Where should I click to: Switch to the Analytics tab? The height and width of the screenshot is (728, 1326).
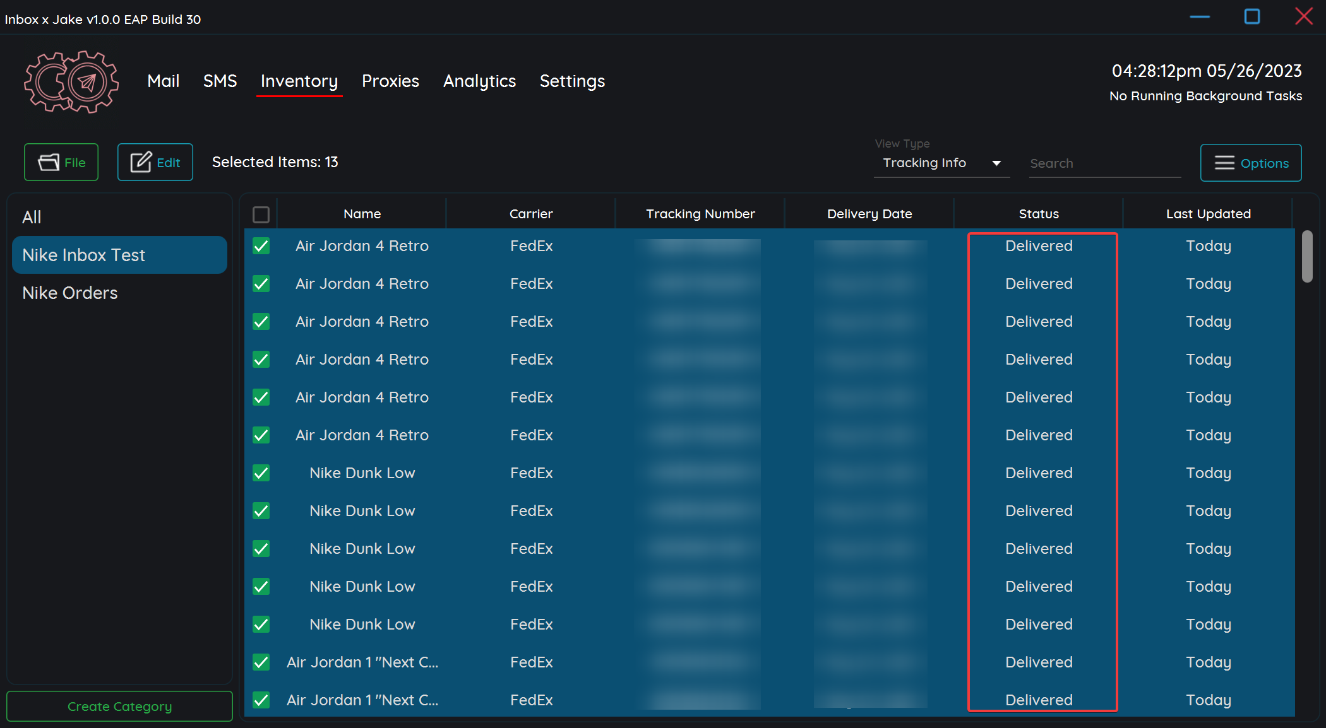click(479, 81)
